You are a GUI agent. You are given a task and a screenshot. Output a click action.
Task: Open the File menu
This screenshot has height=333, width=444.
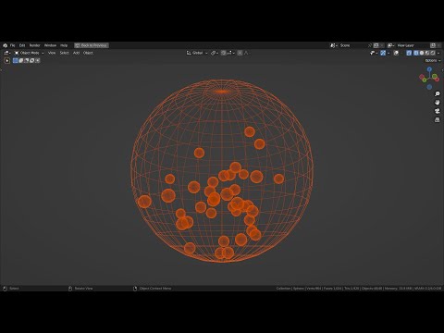(x=12, y=45)
